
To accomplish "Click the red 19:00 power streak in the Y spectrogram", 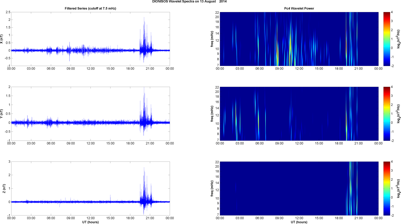I will tap(346, 119).
